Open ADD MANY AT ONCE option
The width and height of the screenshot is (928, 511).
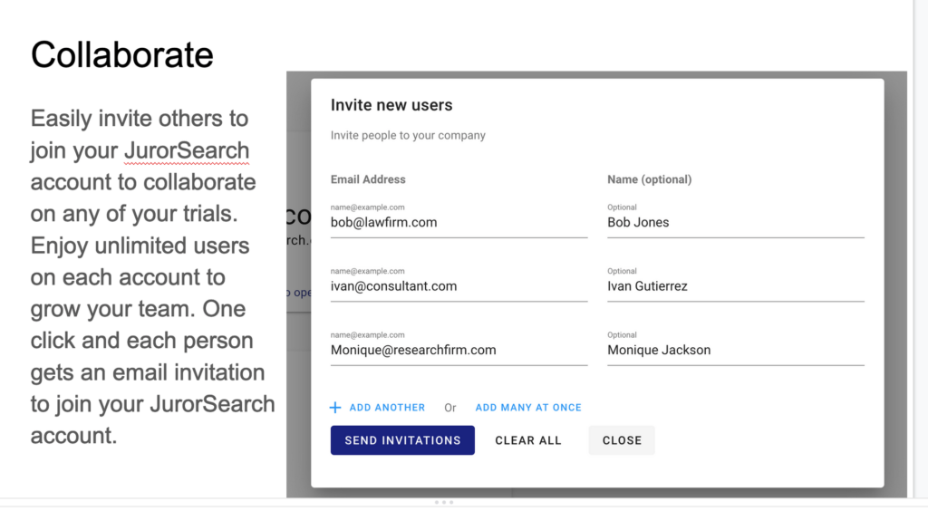[x=528, y=408]
